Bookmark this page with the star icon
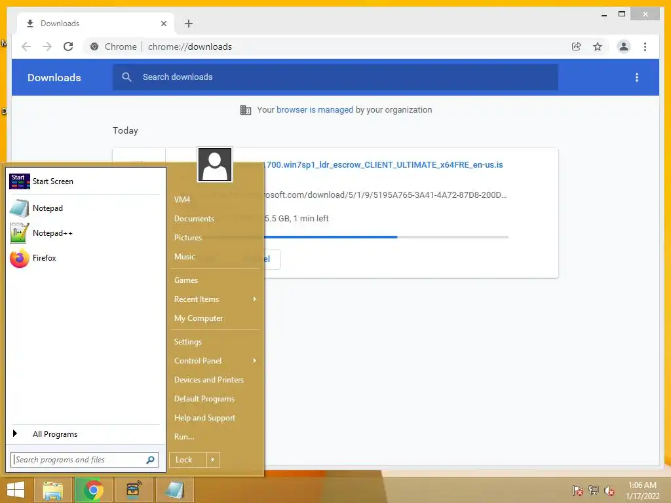The height and width of the screenshot is (503, 671). click(x=598, y=47)
